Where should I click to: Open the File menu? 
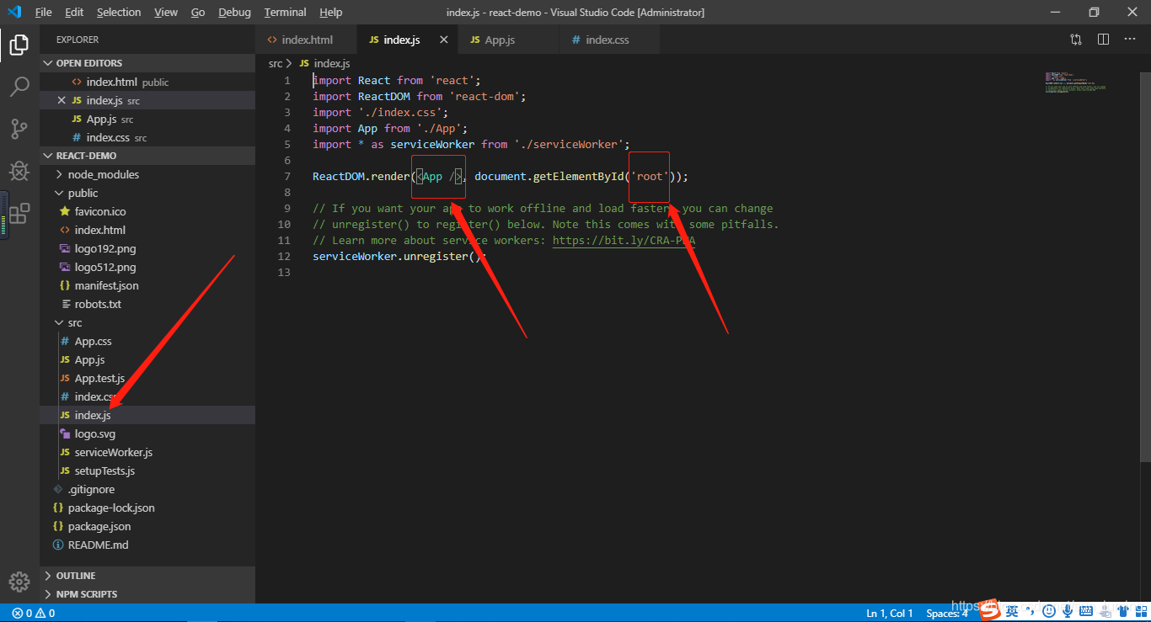43,12
